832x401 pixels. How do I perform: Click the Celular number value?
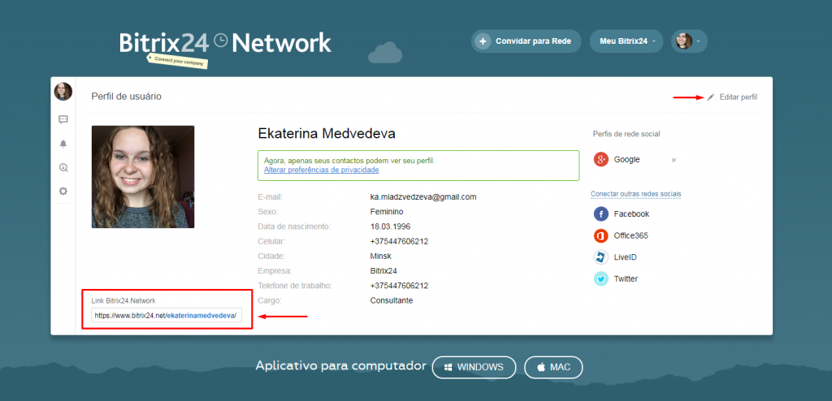coord(399,241)
